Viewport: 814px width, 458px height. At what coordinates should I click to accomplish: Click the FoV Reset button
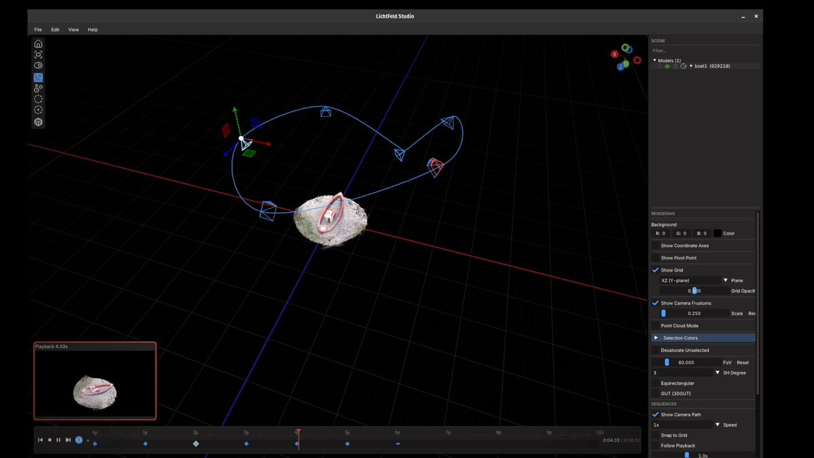point(743,362)
